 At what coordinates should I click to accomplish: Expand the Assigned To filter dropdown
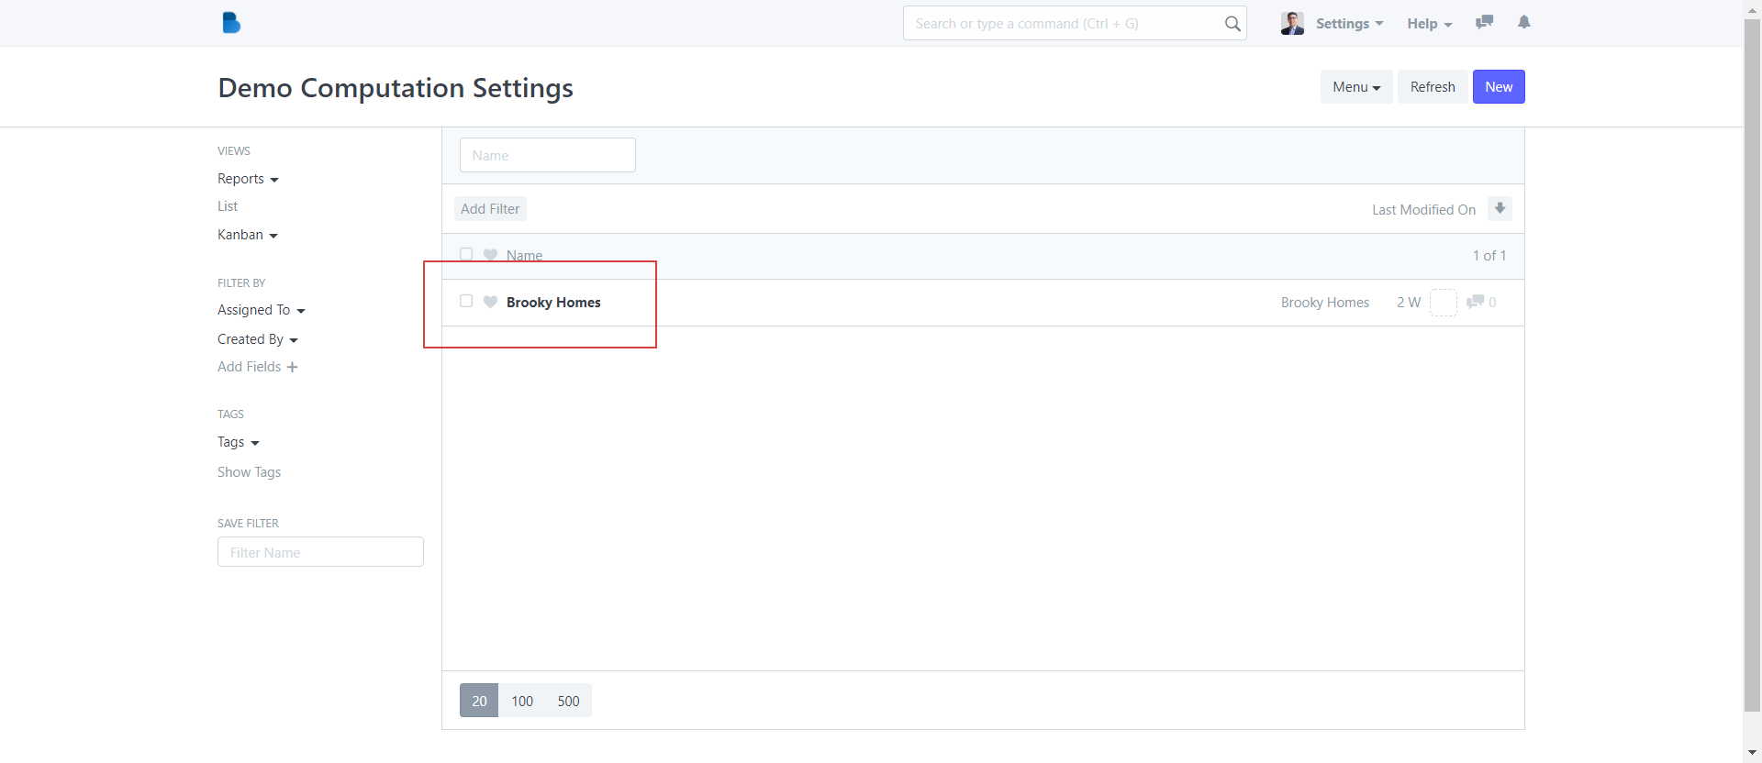point(261,310)
